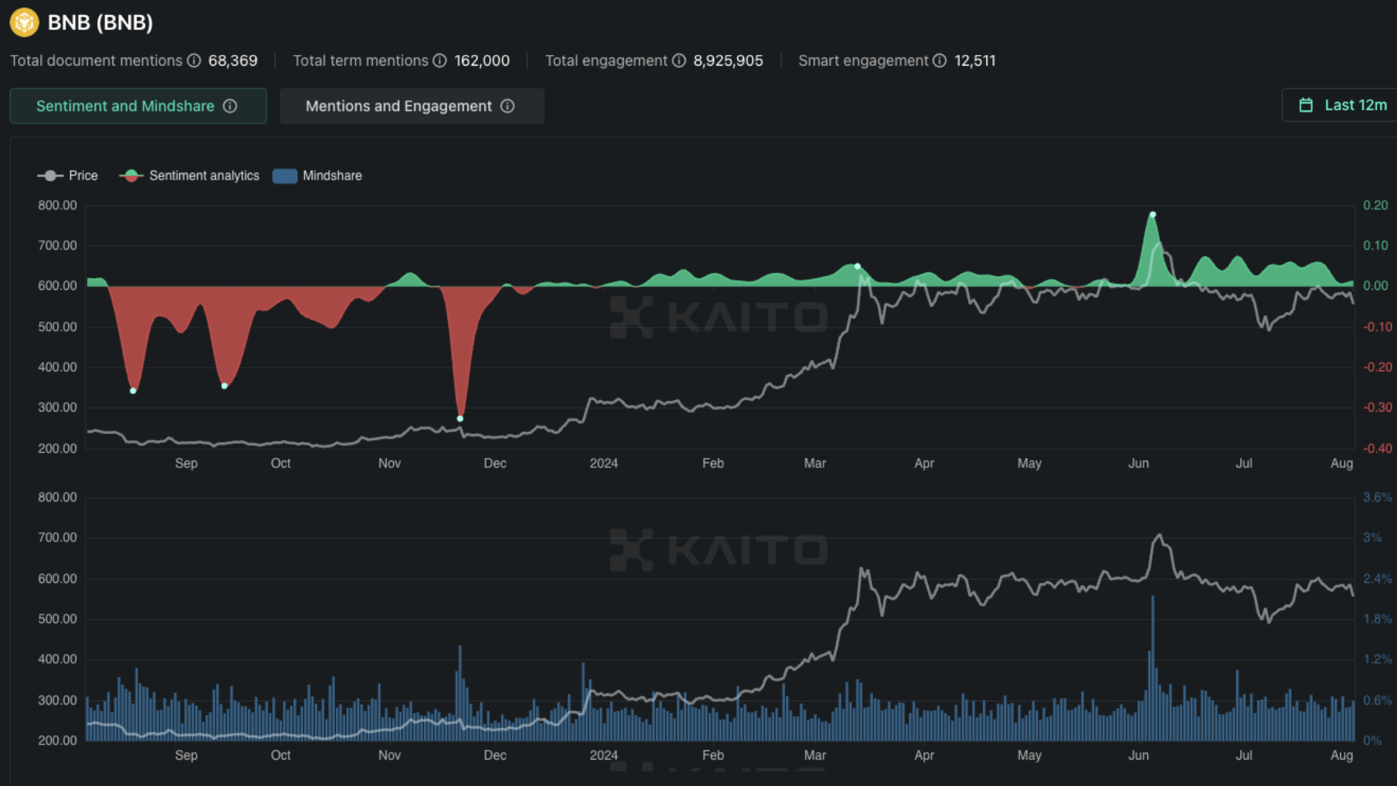Screen dimensions: 1397x786
Task: Click the calendar icon in date range selector
Action: click(1306, 105)
